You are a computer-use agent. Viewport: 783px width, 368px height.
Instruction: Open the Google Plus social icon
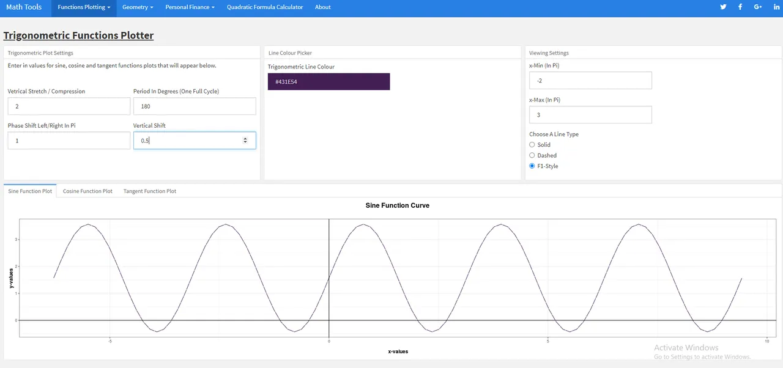tap(758, 7)
